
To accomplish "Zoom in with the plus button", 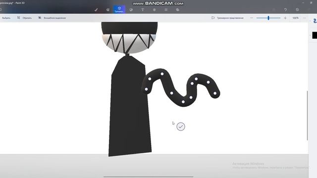I will click(285, 18).
